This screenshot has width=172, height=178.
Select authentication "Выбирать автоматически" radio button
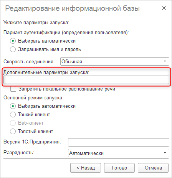tap(13, 41)
